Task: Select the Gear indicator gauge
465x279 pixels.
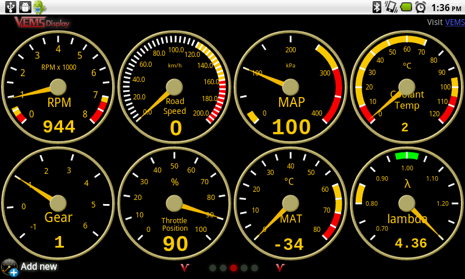Action: (58, 203)
